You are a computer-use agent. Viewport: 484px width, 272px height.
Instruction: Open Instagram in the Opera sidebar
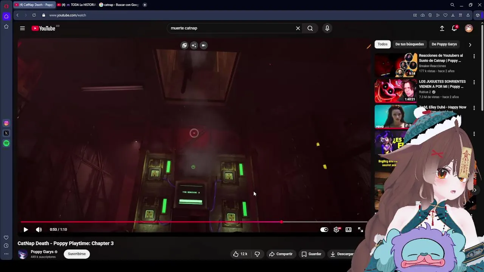point(6,123)
